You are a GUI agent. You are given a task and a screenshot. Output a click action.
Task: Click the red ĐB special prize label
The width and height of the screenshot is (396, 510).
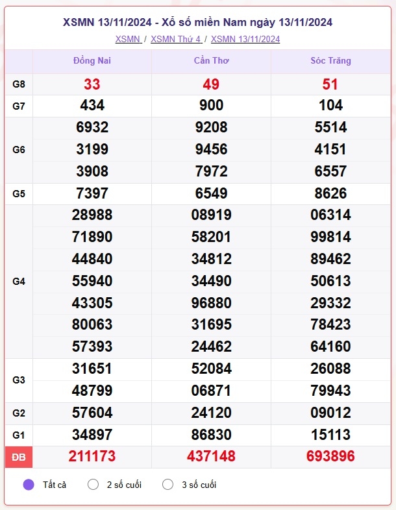19,457
